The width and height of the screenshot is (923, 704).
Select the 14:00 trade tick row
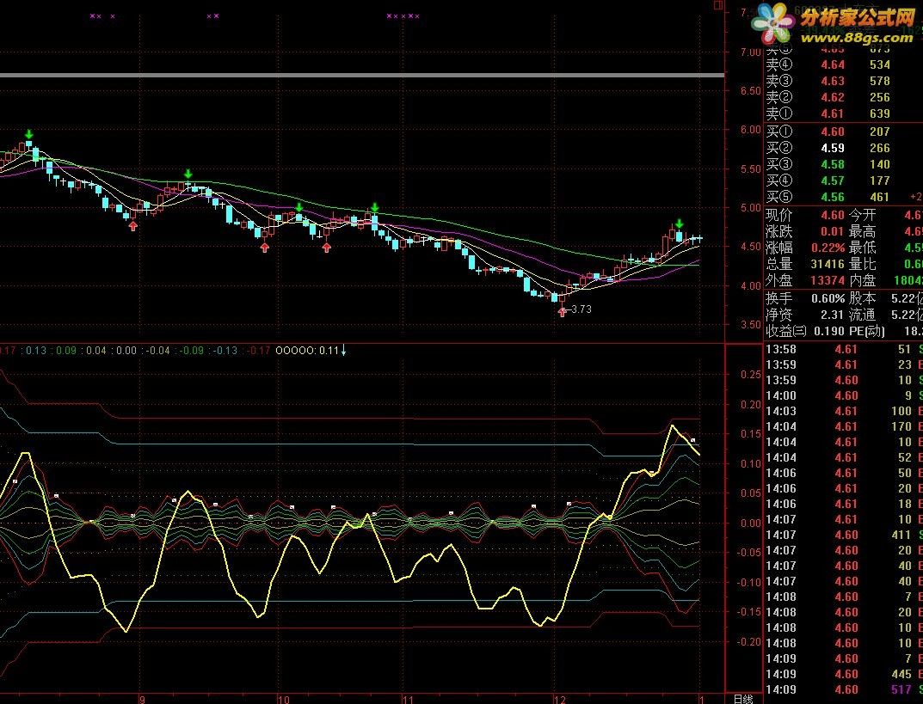[844, 395]
